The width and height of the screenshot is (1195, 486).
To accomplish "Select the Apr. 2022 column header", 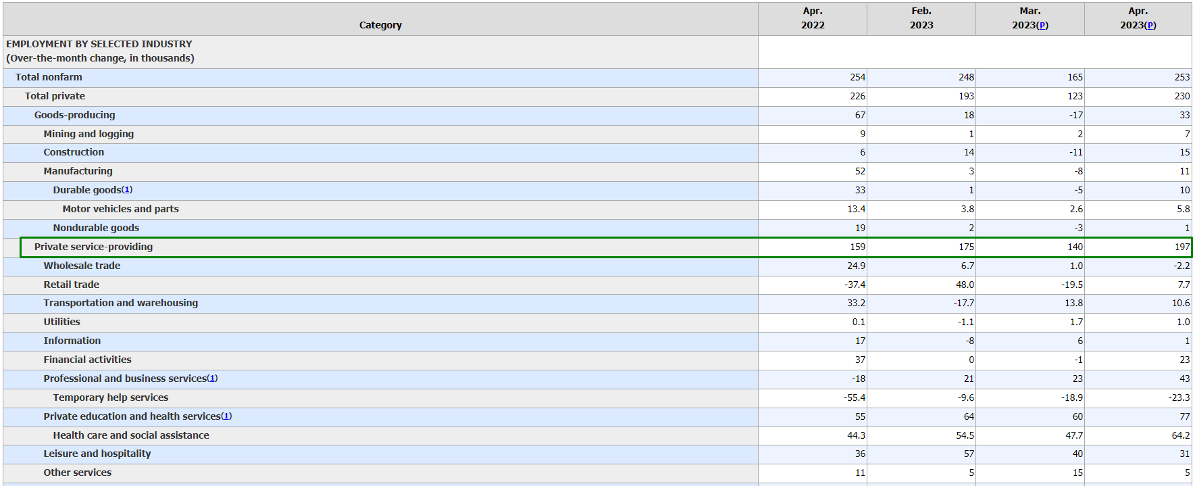I will coord(813,18).
